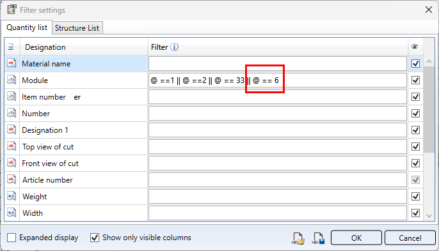Toggle visibility checkbox for Weight row
This screenshot has height=251, width=439.
[x=415, y=197]
